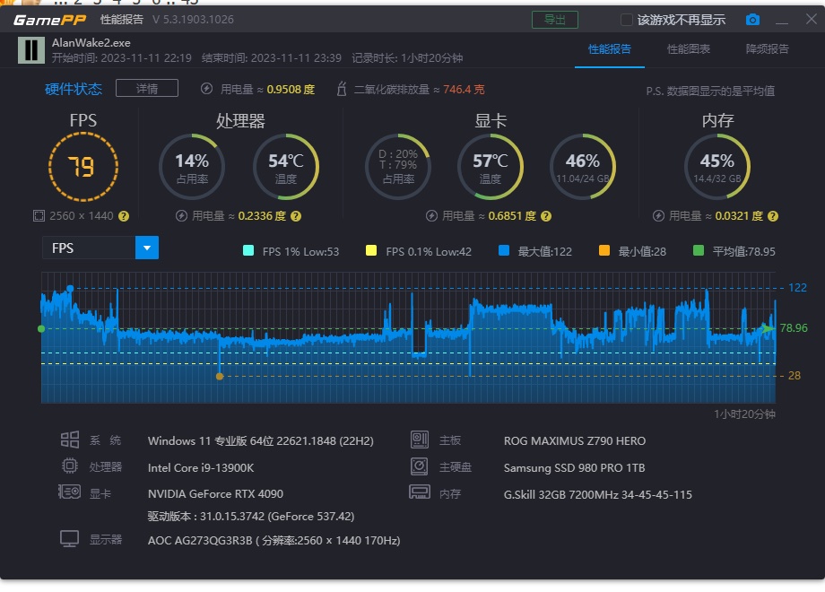The width and height of the screenshot is (825, 592).
Task: Click the video memory 46% gauge
Action: (x=583, y=167)
